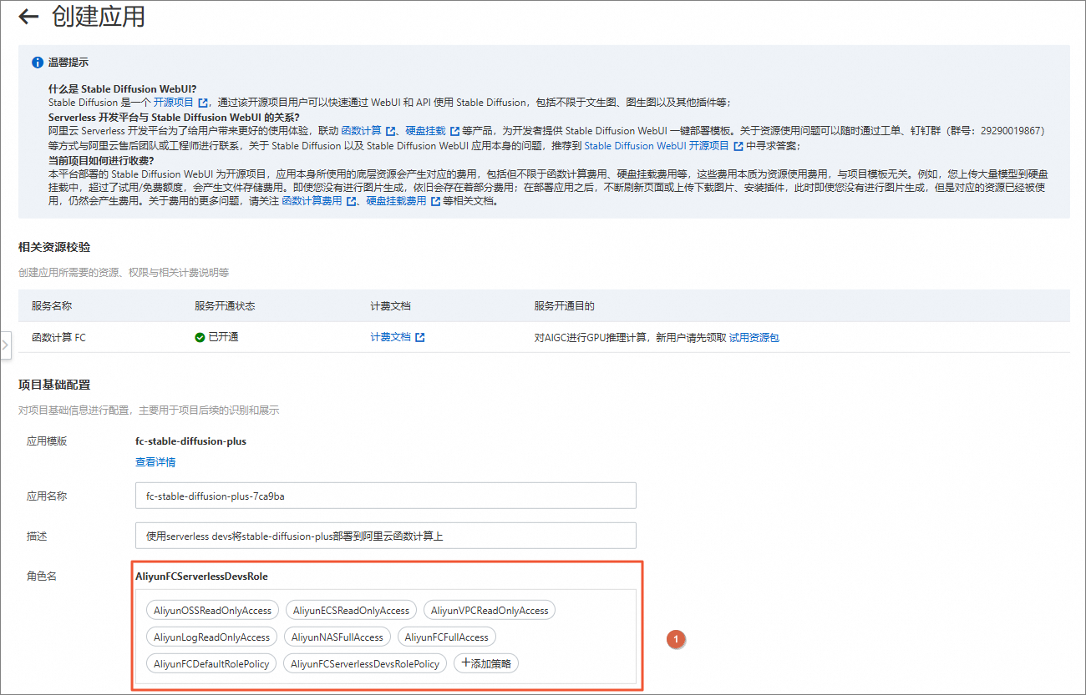Click the 项目基础配置 section heading
The image size is (1086, 695).
[54, 385]
